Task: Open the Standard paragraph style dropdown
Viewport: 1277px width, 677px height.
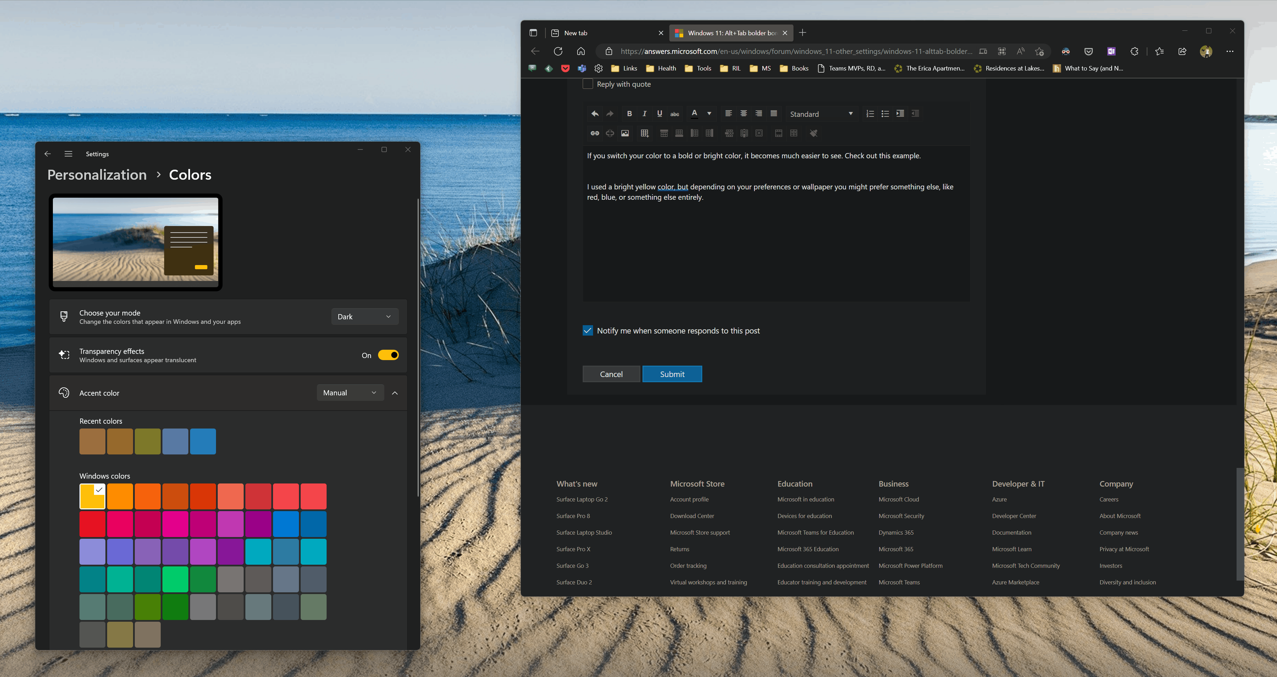Action: (821, 114)
